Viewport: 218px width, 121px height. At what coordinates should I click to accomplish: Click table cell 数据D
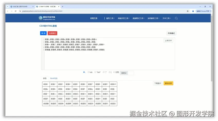coord(68,99)
